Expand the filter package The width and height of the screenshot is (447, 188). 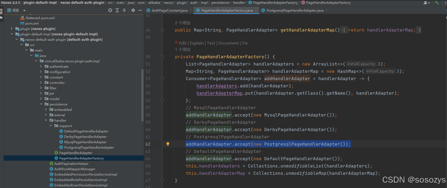41,88
